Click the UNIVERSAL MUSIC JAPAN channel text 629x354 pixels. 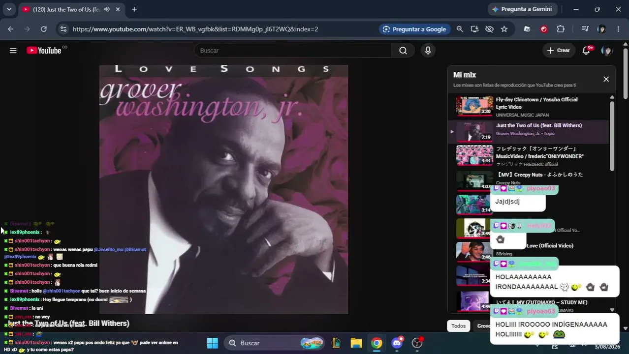click(522, 115)
